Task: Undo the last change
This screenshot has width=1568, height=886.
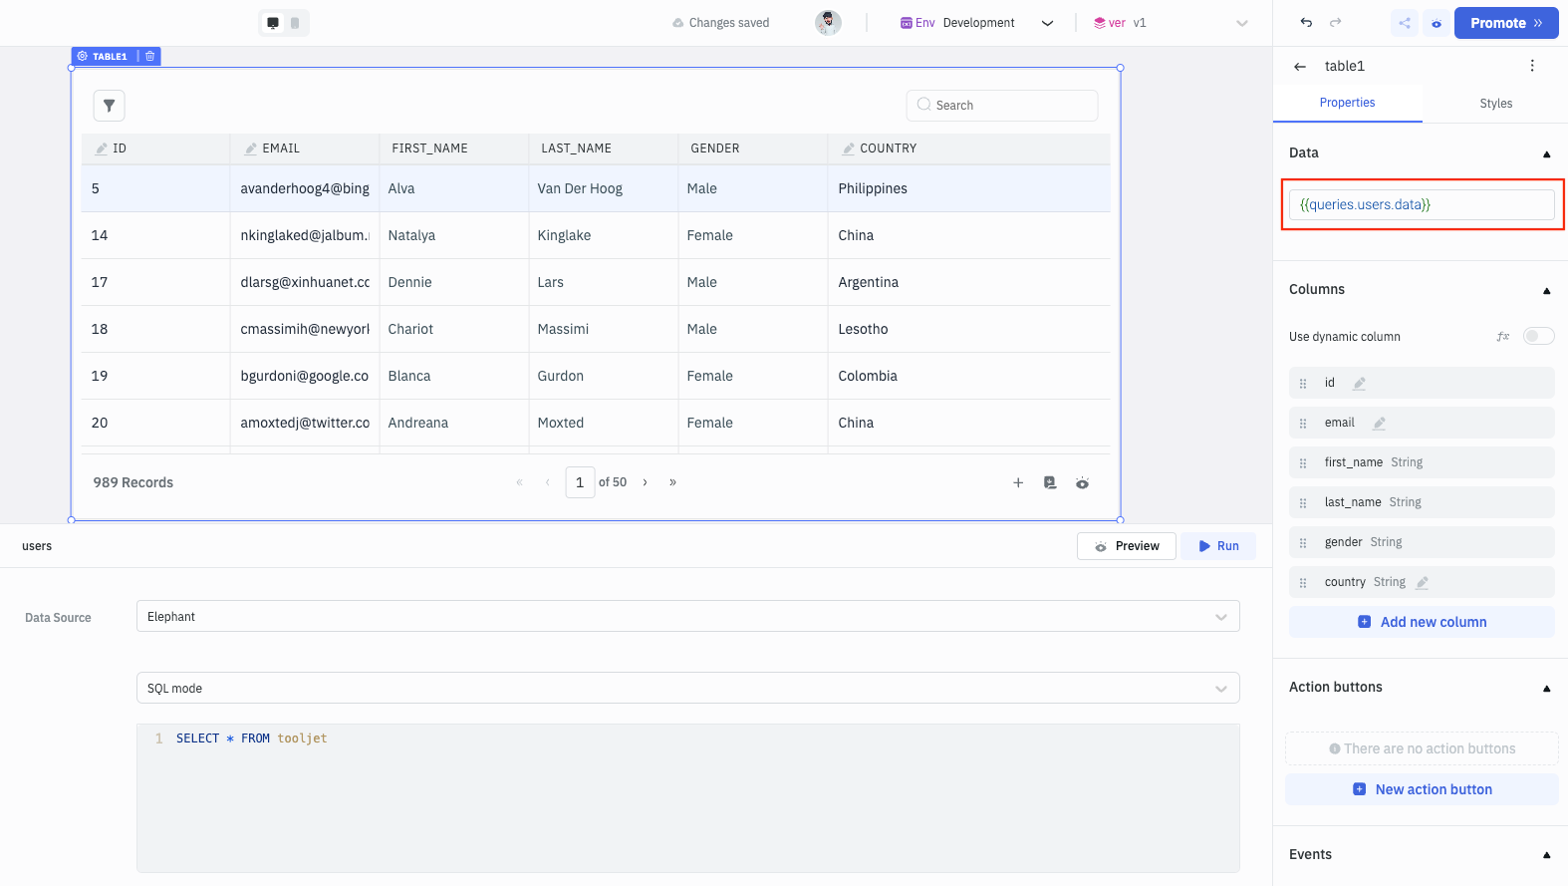Action: tap(1306, 22)
